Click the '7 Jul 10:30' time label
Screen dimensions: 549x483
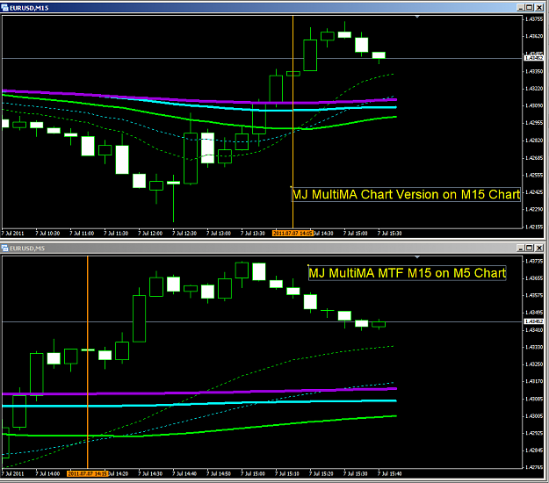(x=47, y=233)
